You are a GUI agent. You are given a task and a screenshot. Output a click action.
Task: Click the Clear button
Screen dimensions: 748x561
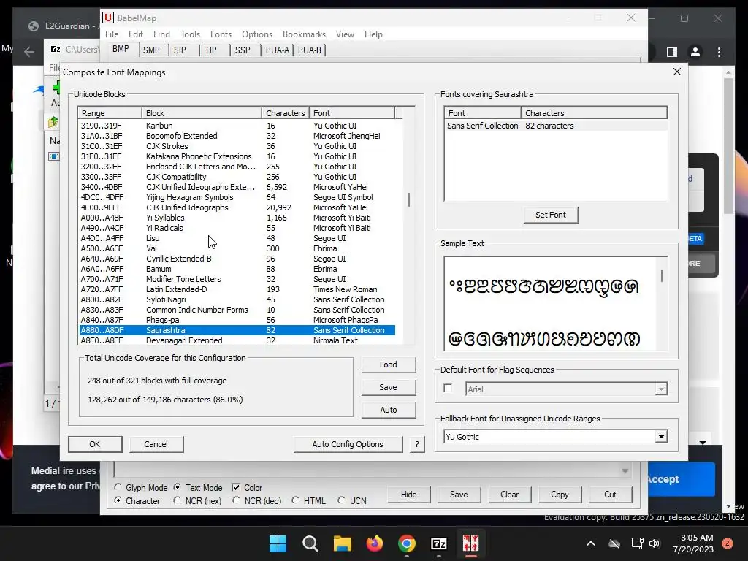[x=509, y=495]
